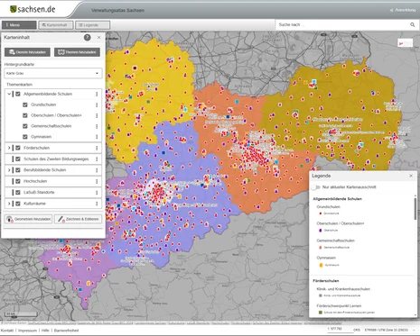Open CRS dropdown ETRS89 / UTM Zone 33
This screenshot has width=420, height=336.
tap(390, 330)
